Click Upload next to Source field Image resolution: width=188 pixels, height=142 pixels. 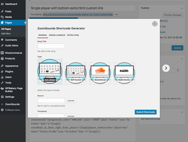(x=71, y=100)
